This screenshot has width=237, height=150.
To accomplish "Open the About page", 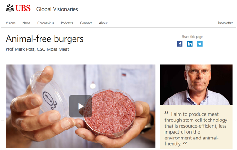I will pyautogui.click(x=103, y=23).
